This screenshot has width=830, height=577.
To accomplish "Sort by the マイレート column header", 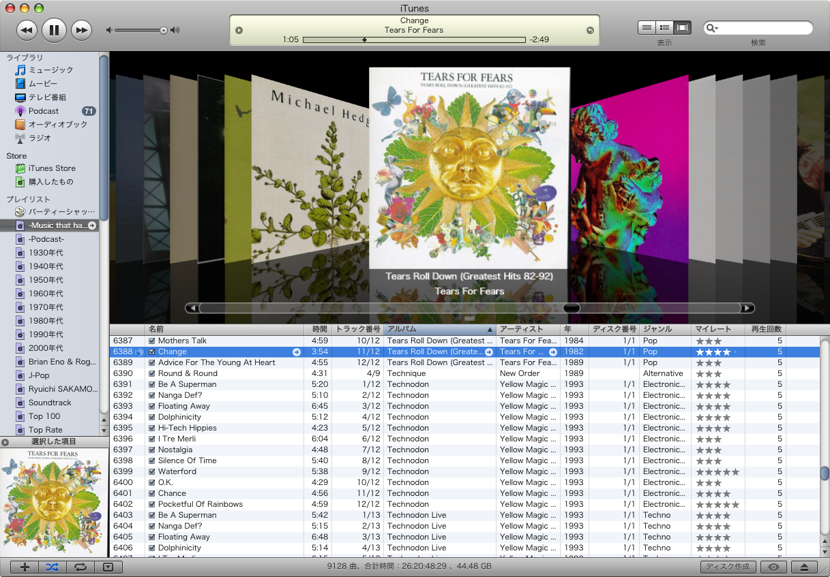I will point(718,329).
